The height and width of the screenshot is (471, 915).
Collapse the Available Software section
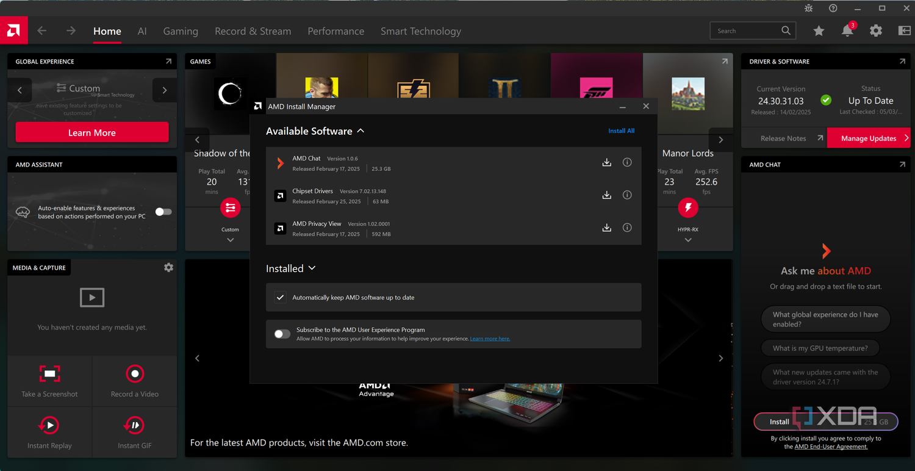[360, 131]
